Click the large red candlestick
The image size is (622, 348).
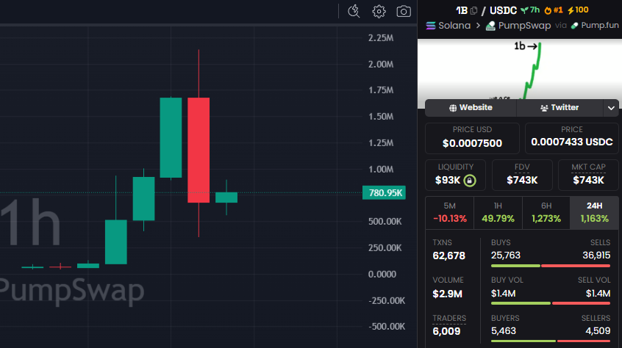(x=199, y=150)
